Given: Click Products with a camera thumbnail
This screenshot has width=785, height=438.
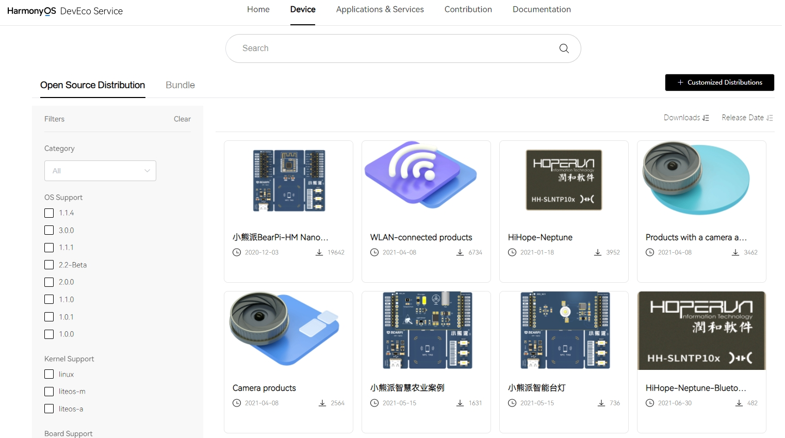Looking at the screenshot, I should click(696, 179).
